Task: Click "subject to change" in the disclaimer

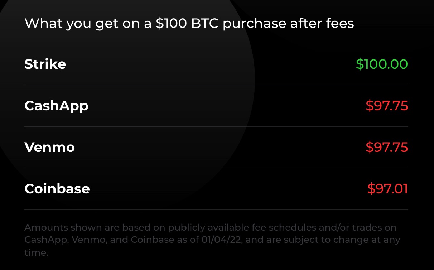Action: click(x=311, y=240)
